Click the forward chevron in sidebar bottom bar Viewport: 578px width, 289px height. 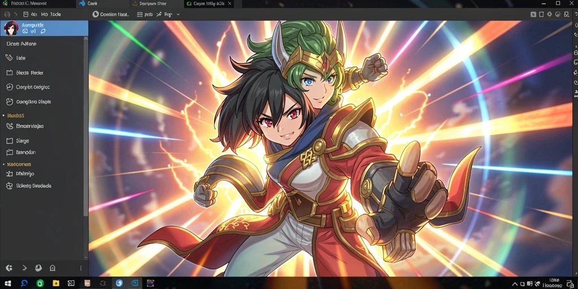pyautogui.click(x=25, y=268)
